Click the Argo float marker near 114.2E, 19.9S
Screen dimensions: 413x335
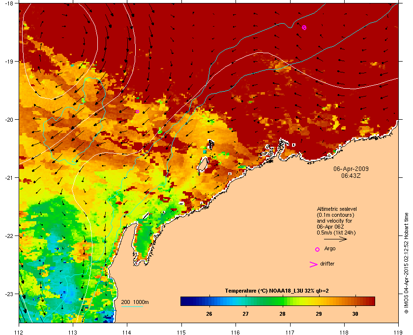[137, 111]
